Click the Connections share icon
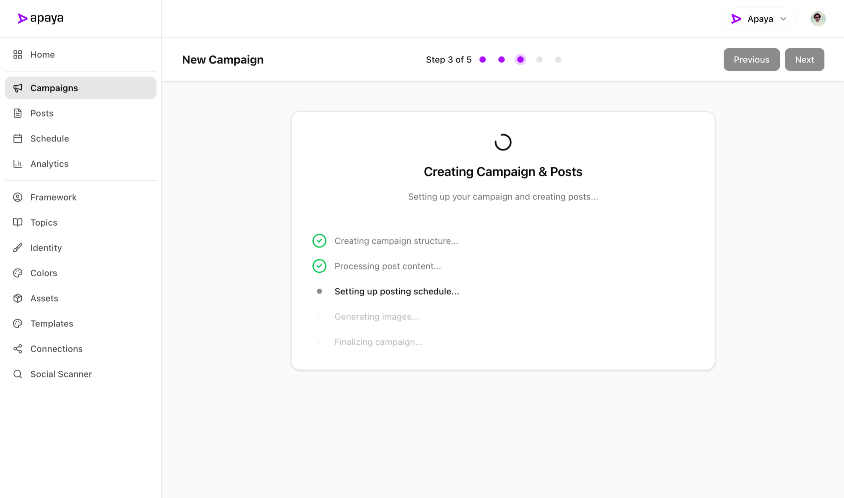The width and height of the screenshot is (844, 498). tap(17, 349)
